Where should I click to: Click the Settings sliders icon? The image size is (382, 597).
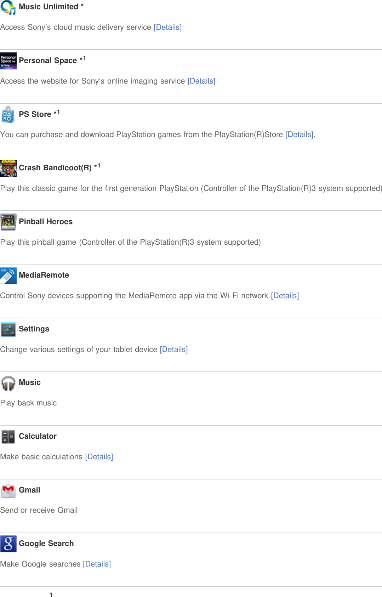(x=8, y=329)
